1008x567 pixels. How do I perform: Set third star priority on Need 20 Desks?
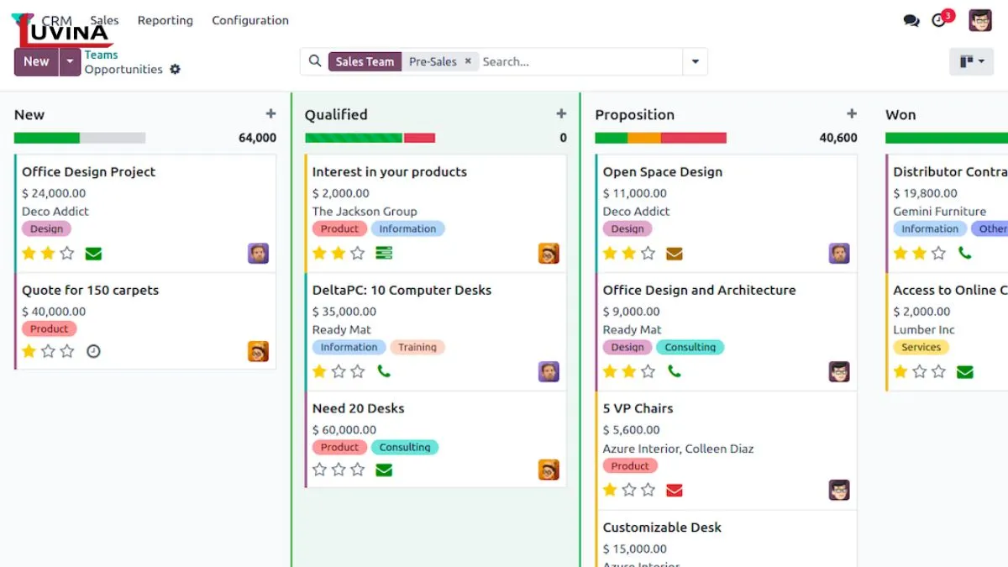pos(358,470)
